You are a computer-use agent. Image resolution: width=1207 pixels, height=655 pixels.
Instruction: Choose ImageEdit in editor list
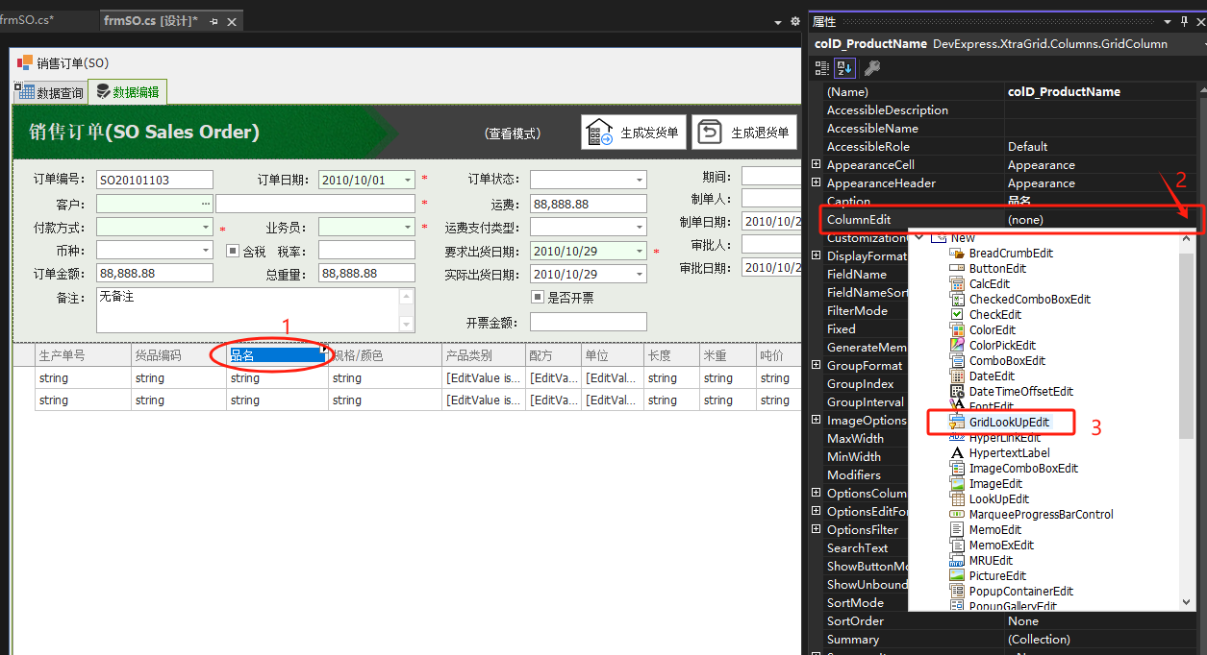995,483
